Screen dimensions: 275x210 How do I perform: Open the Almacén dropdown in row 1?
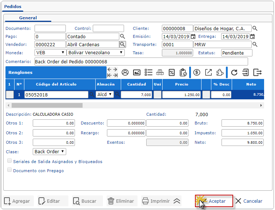(x=105, y=95)
